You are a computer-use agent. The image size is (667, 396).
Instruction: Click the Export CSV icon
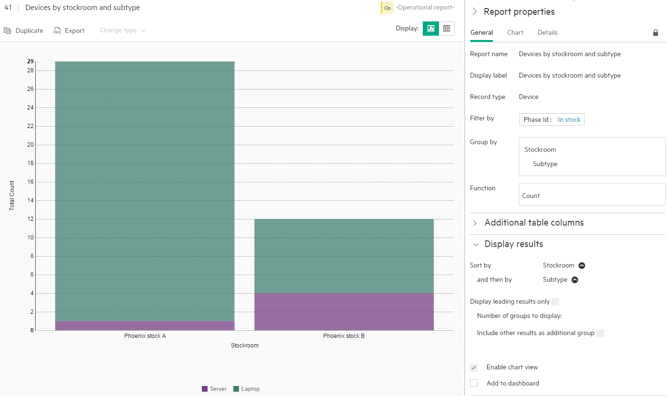point(57,30)
